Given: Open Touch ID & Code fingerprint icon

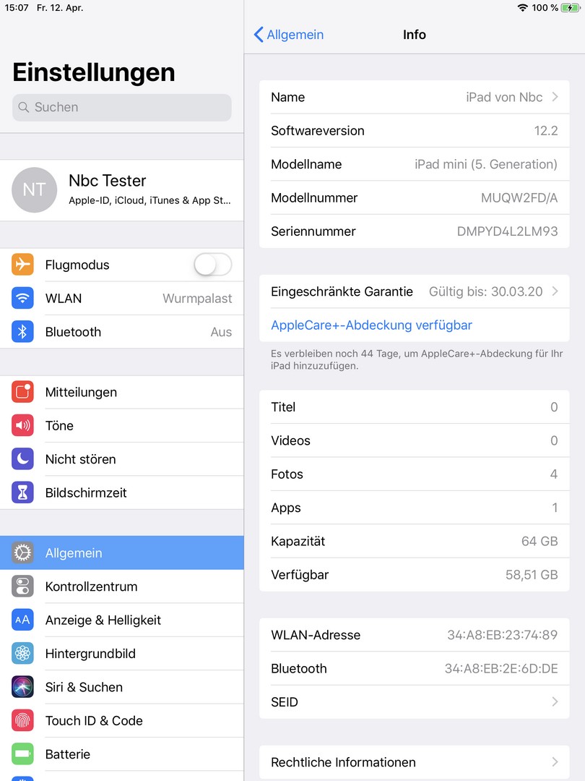Looking at the screenshot, I should coord(22,720).
